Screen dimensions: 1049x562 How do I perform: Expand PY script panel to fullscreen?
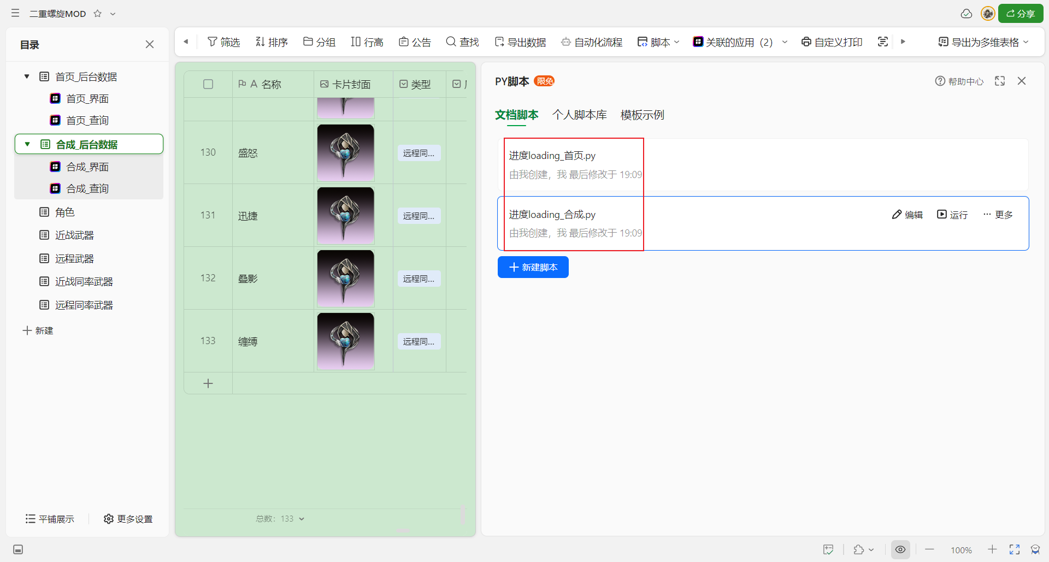(1000, 81)
